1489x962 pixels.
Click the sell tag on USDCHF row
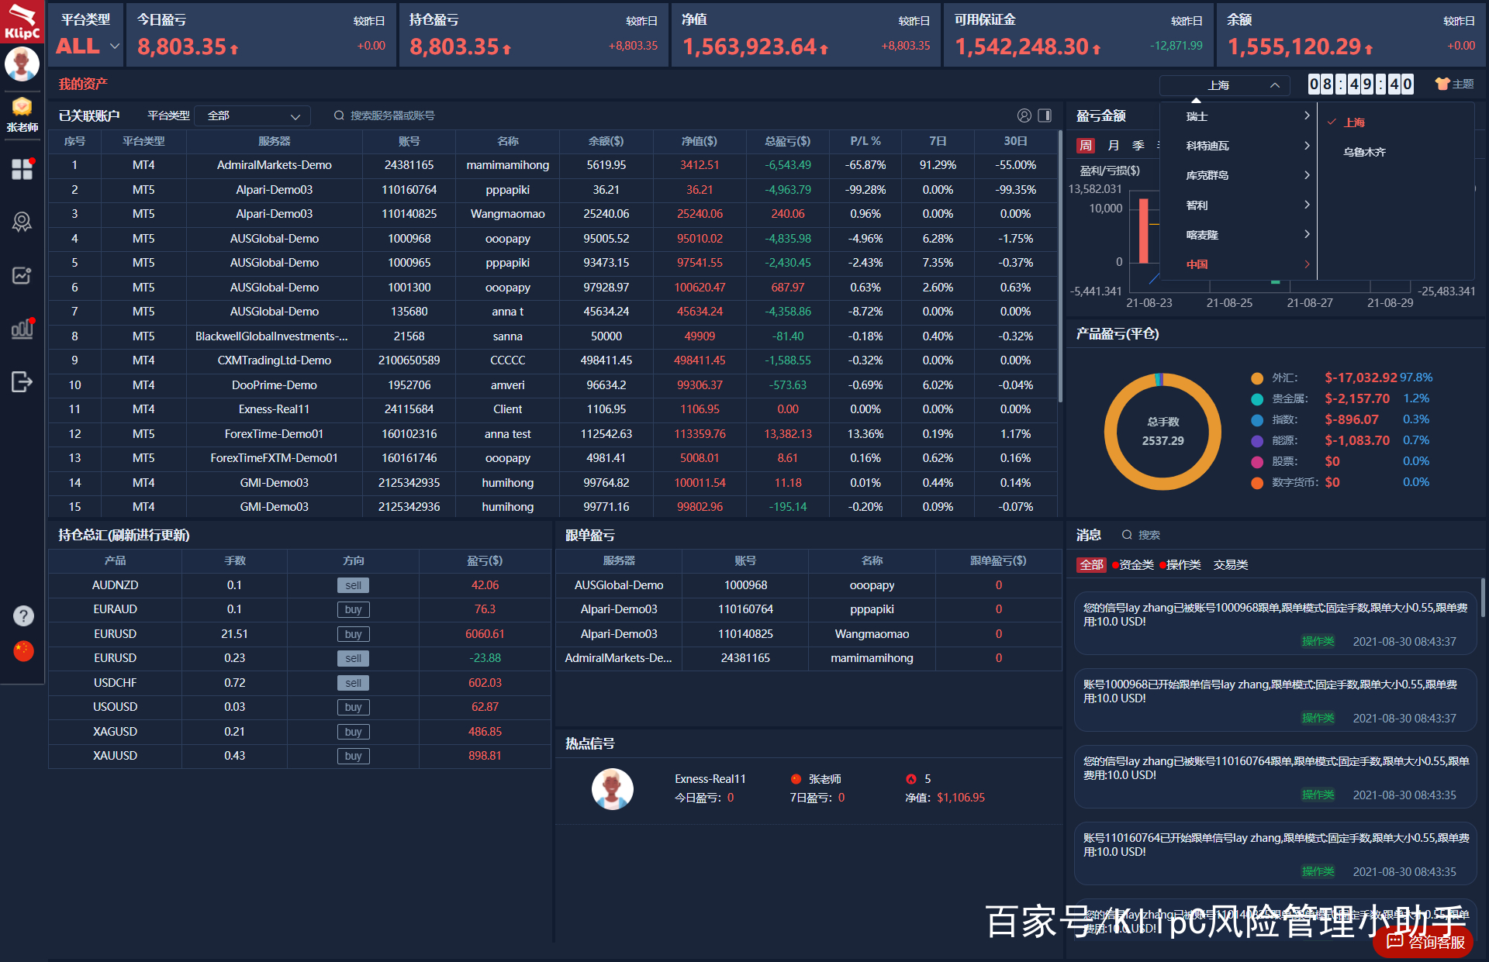pos(353,684)
